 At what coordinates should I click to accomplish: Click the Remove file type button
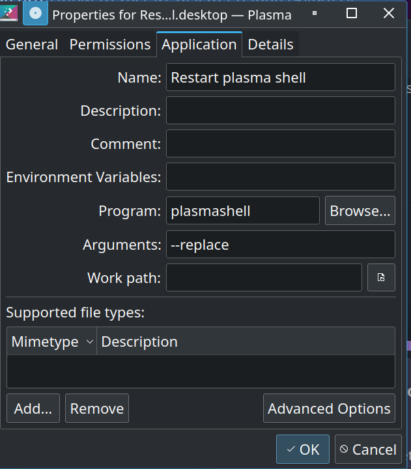[x=97, y=409]
